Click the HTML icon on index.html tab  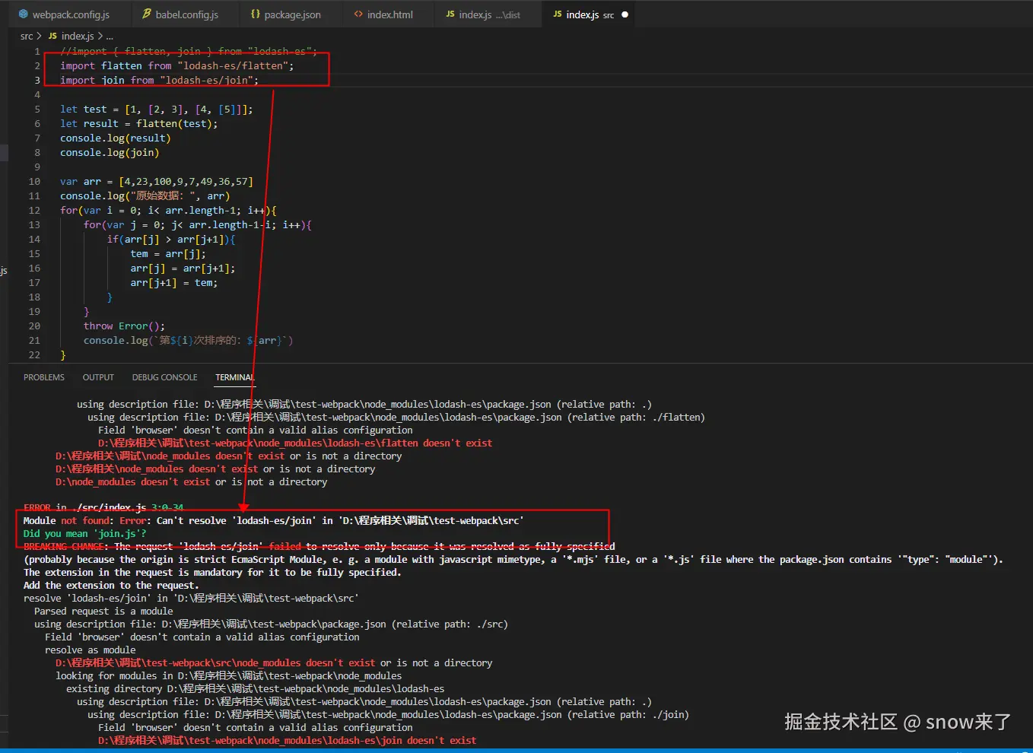click(x=358, y=14)
